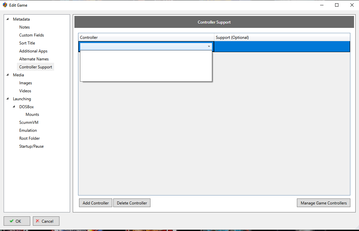Minimize the Edit Game window

tap(322, 5)
